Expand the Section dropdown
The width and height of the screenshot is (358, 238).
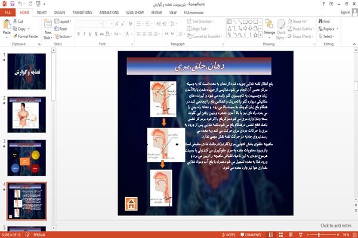coord(63,36)
